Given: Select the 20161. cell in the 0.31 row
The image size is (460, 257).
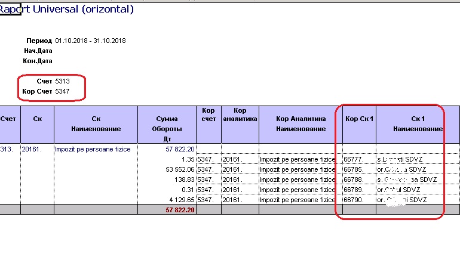Looking at the screenshot, I should click(240, 190).
